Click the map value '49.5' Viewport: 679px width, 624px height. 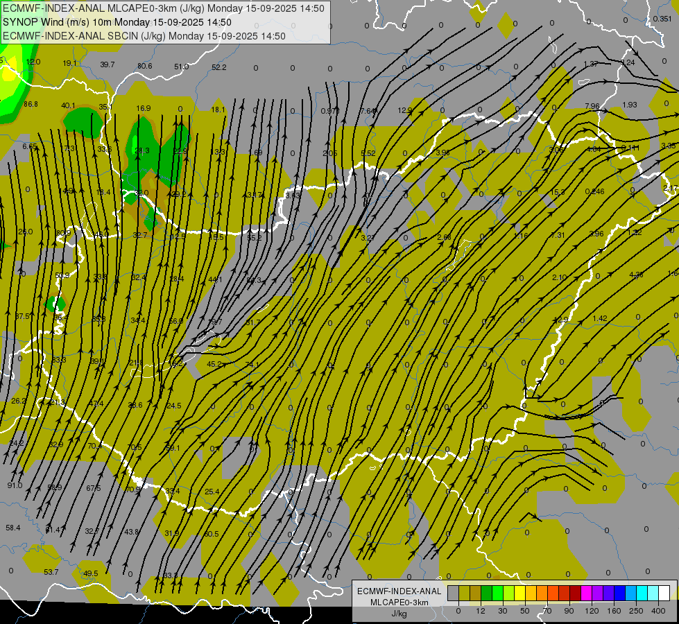[90, 573]
